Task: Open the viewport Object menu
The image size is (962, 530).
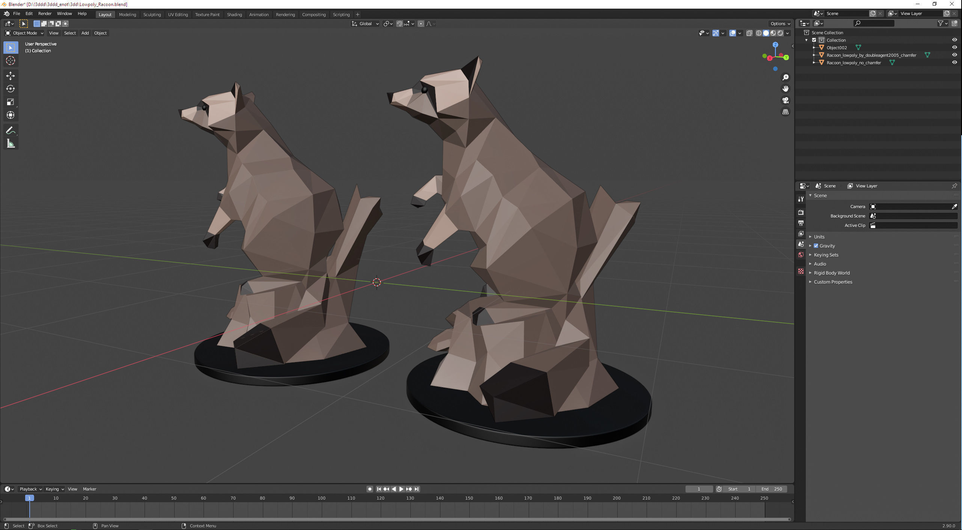Action: click(100, 33)
